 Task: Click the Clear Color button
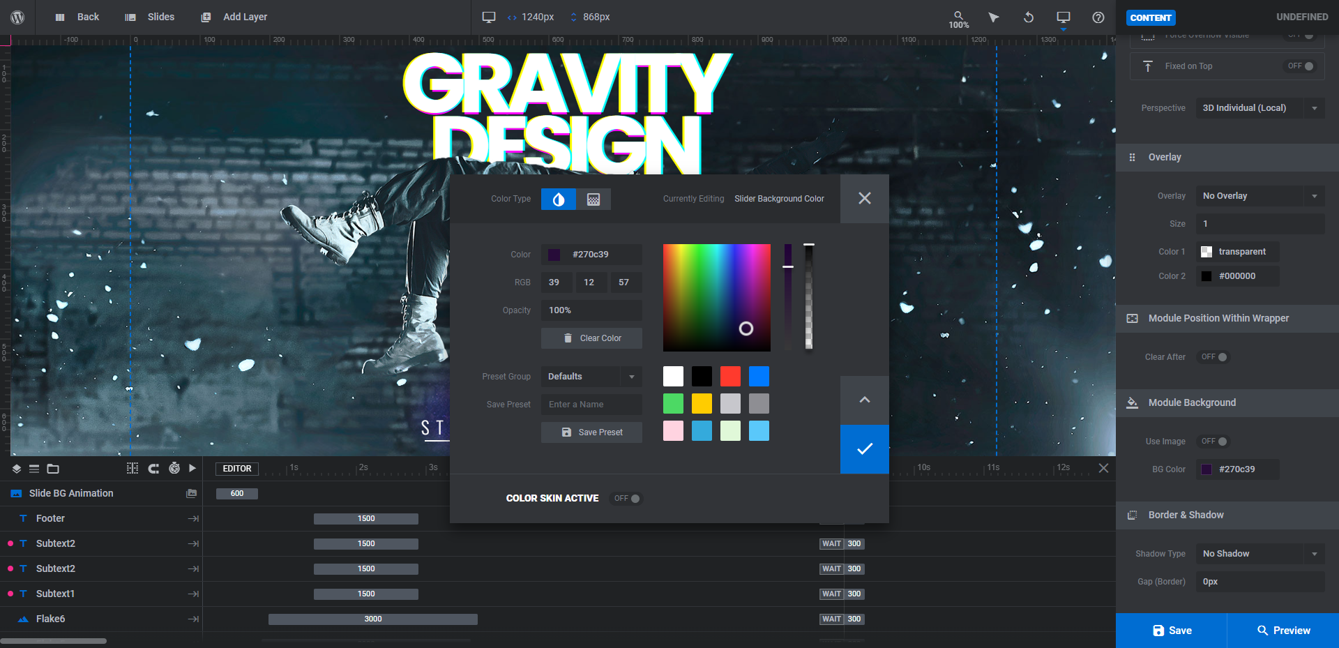[591, 338]
